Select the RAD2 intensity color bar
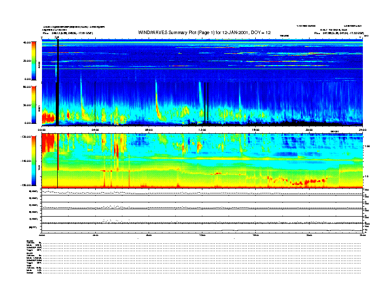This screenshot has width=391, height=302. [34, 61]
